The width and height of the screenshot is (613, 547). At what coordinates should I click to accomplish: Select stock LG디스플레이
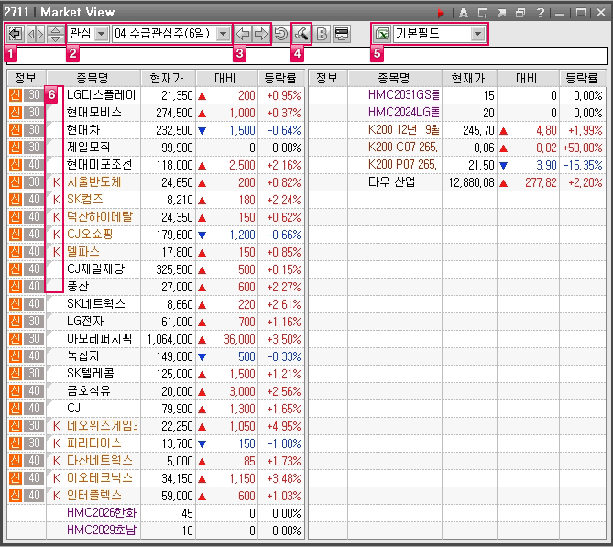[102, 95]
